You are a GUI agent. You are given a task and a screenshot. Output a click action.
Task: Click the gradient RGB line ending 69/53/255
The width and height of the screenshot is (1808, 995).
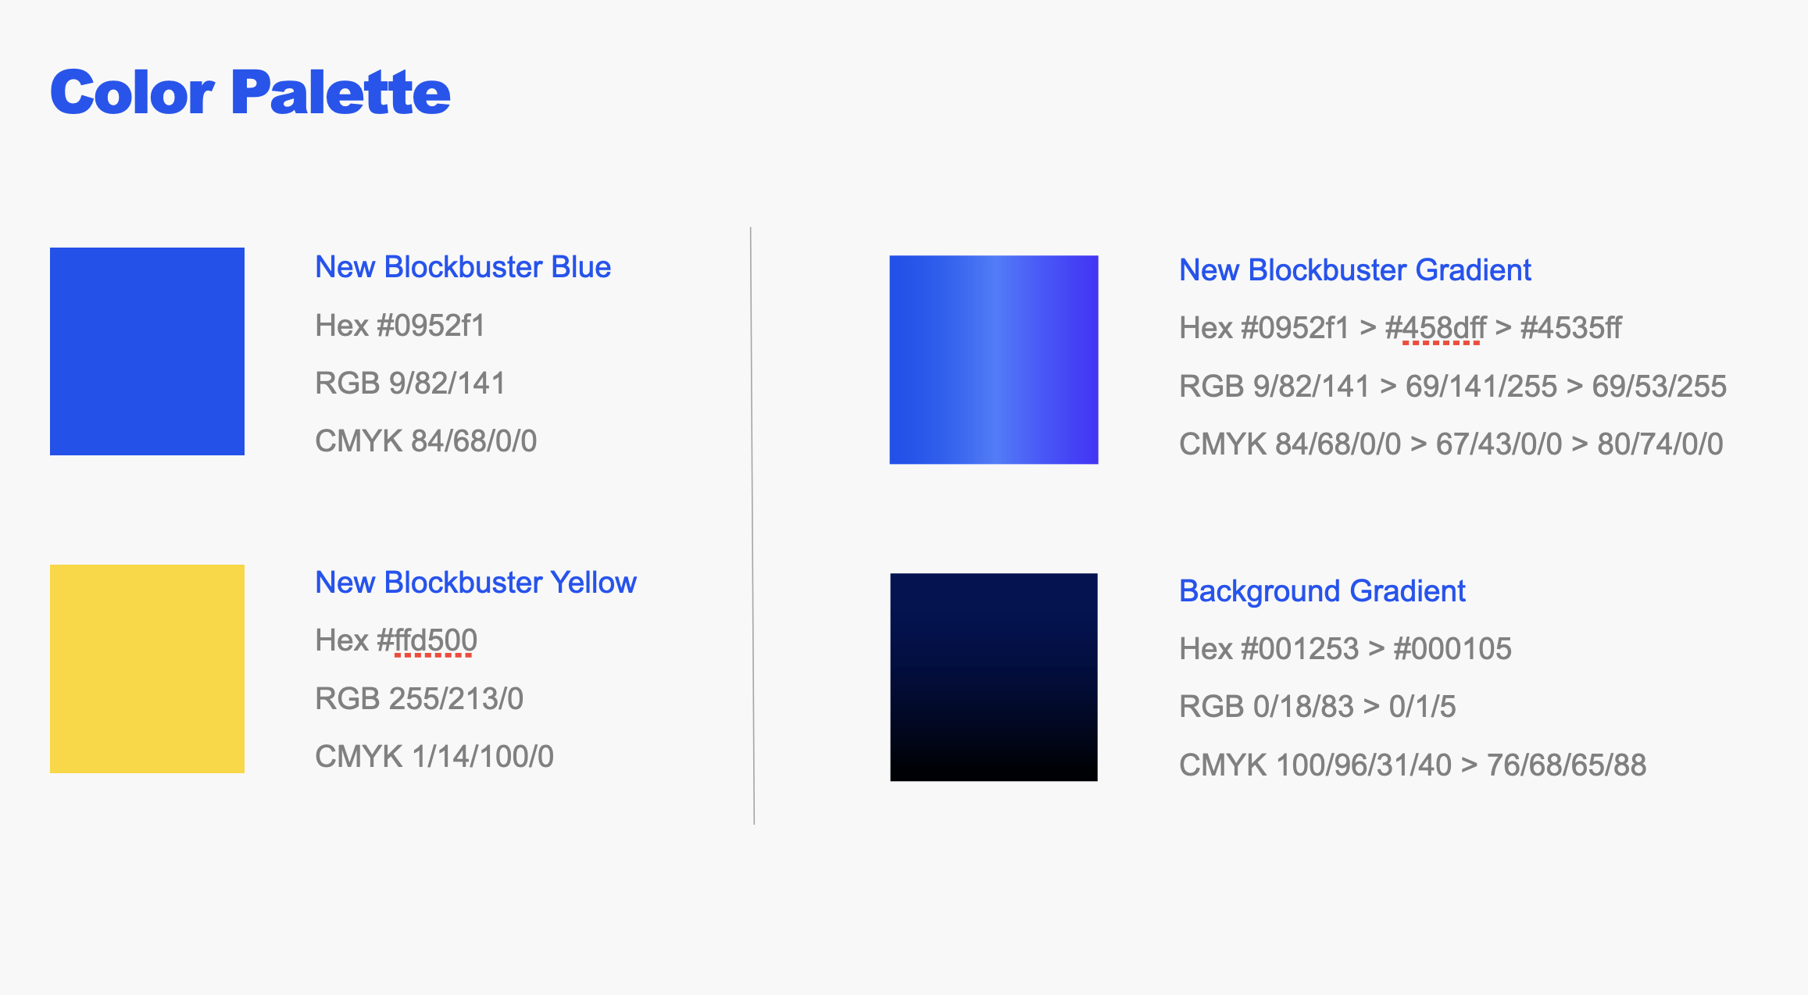pyautogui.click(x=1452, y=387)
